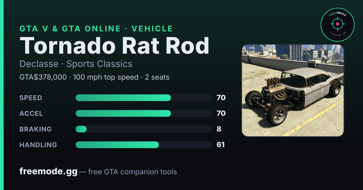This screenshot has height=190, width=363.
Task: Click the Handling value 61
Action: click(221, 145)
